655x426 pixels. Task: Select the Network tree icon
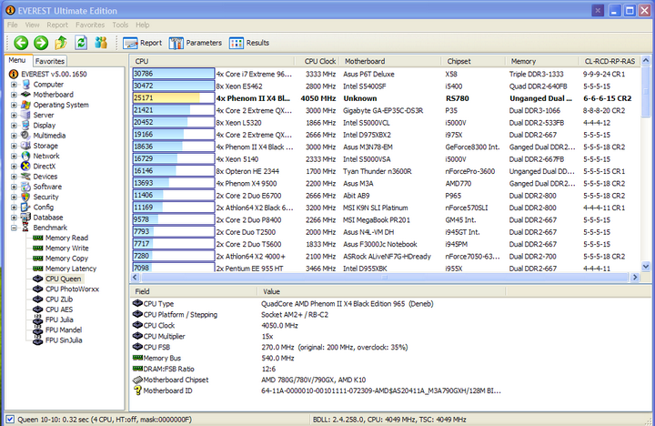25,156
